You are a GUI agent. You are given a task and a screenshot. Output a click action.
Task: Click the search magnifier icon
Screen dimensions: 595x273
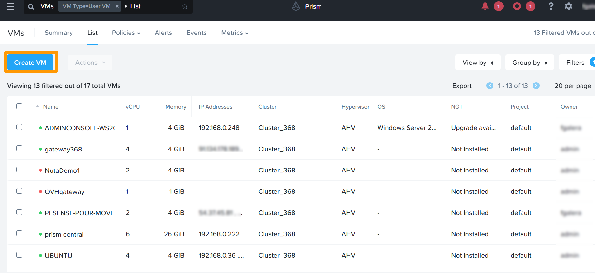click(31, 6)
